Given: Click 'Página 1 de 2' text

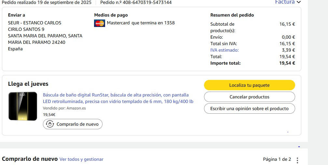Looking at the screenshot, I should 277,159.
